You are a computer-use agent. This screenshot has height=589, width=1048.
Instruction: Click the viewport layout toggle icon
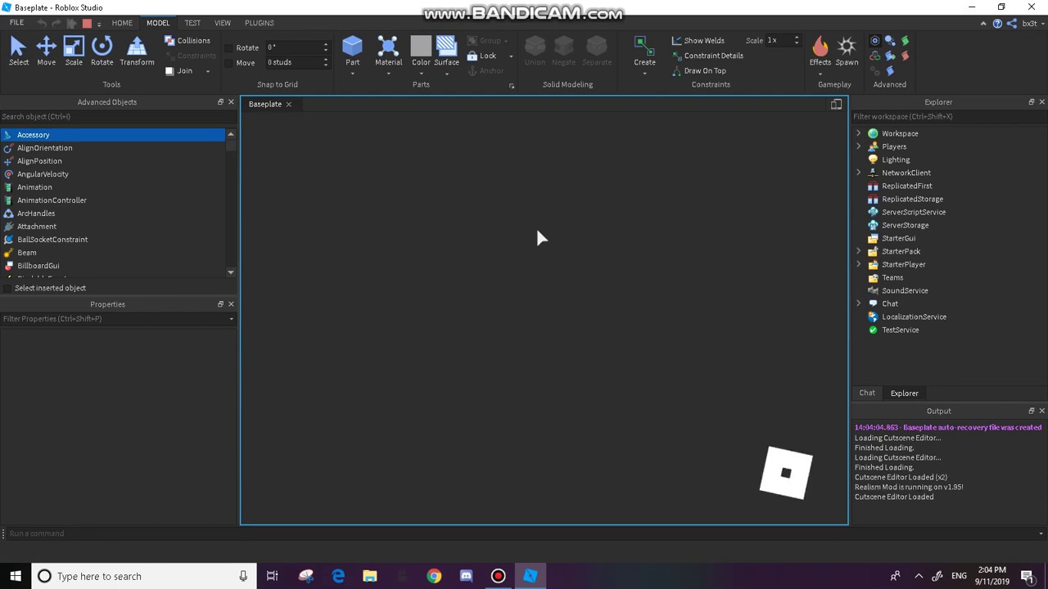click(x=836, y=104)
